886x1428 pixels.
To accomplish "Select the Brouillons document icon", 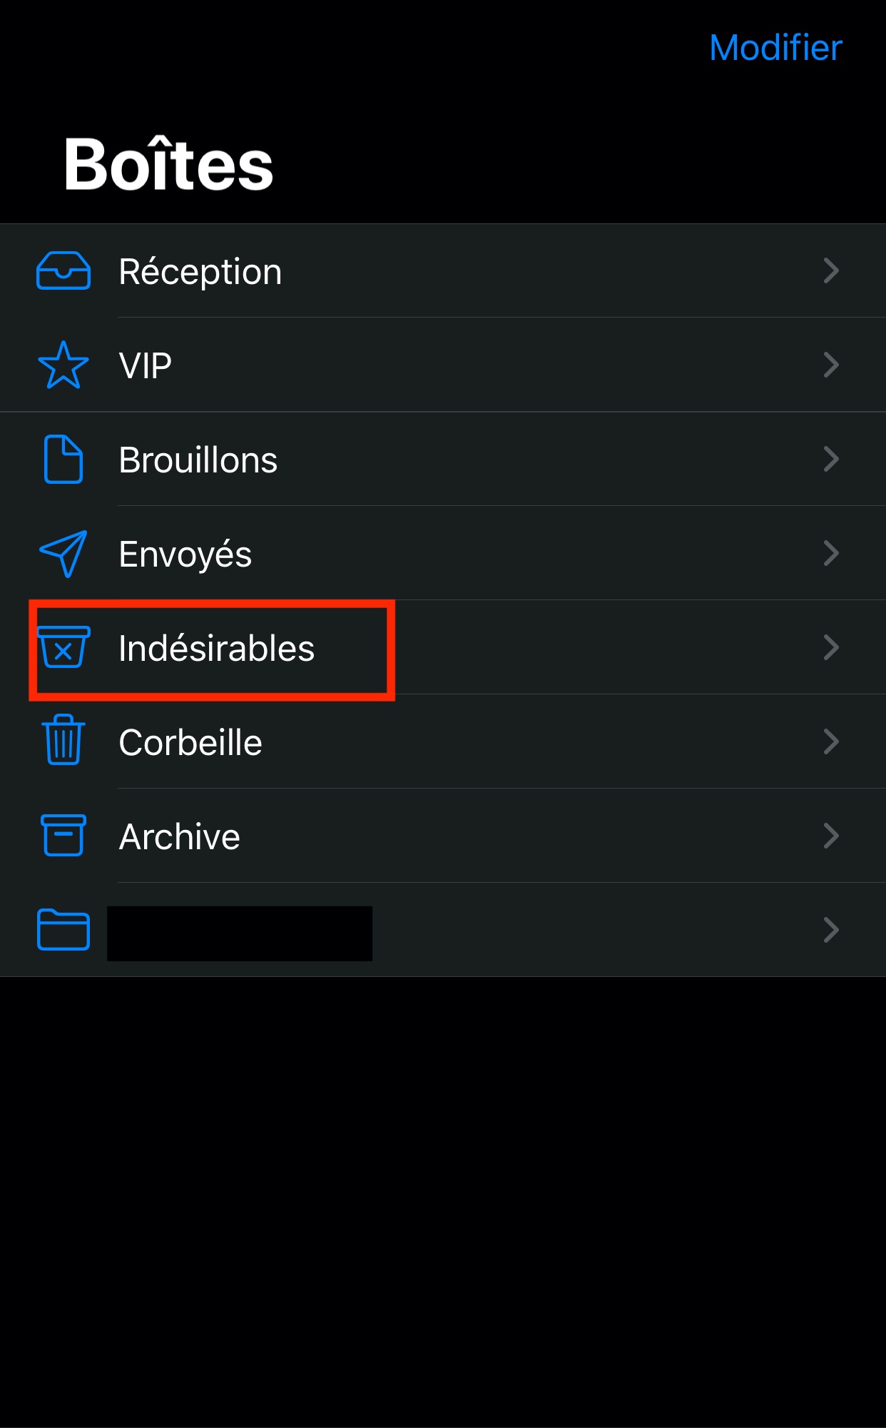I will pos(63,459).
